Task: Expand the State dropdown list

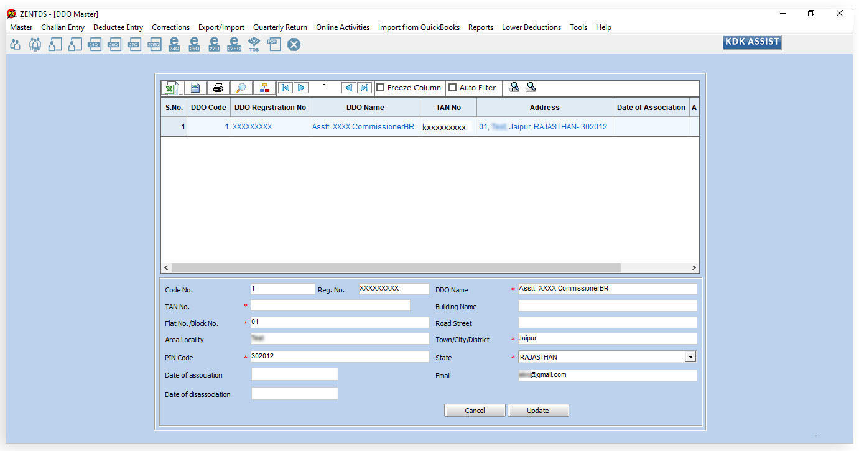Action: [690, 357]
